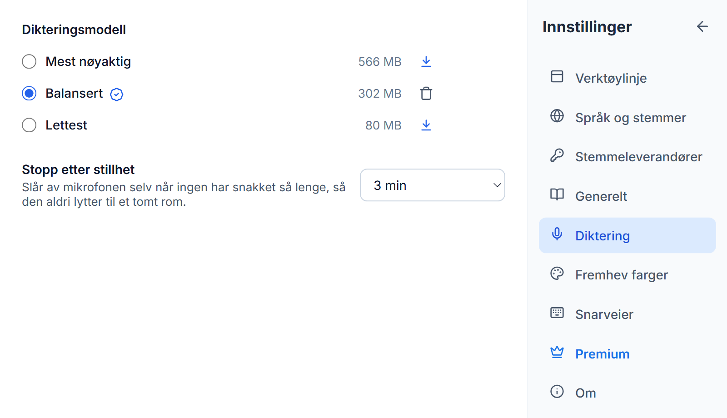This screenshot has width=727, height=418.
Task: Select the Balansert radio button
Action: (29, 93)
